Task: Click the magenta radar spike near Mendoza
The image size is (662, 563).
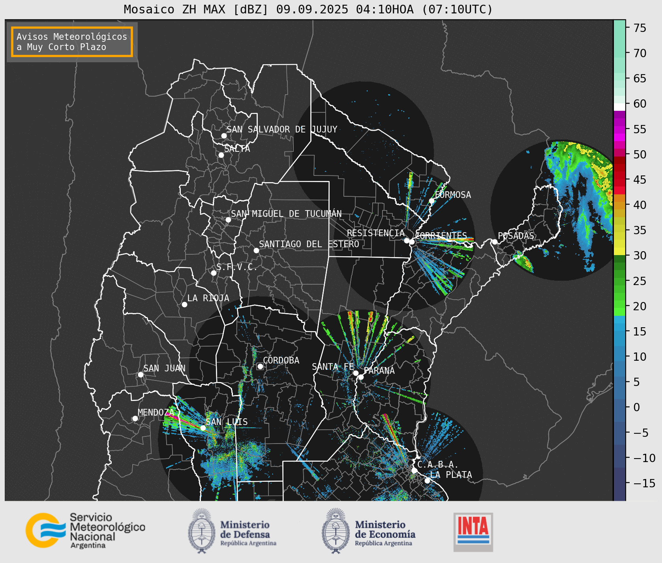Action: (x=184, y=421)
